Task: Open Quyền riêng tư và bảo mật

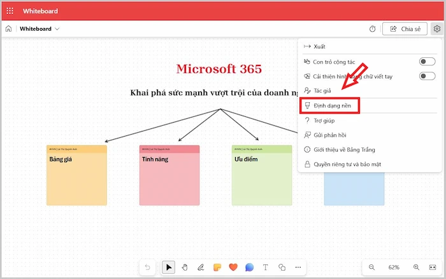Action: click(370, 164)
